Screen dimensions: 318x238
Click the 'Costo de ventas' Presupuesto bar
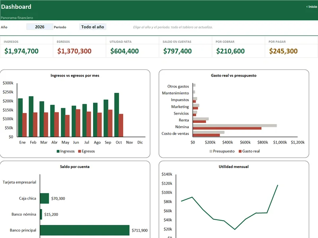(209, 132)
